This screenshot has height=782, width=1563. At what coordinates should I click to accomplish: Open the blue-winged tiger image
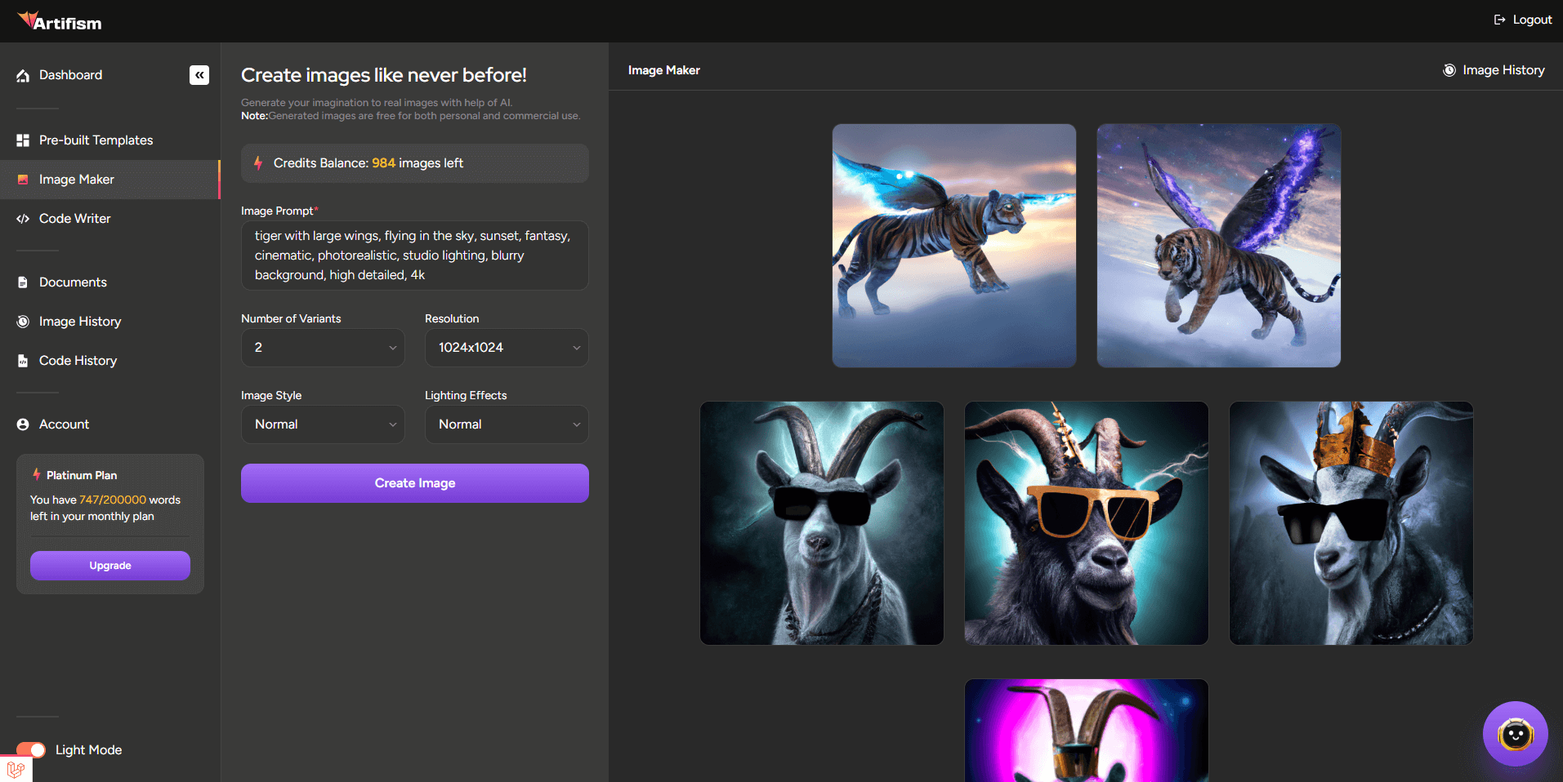[x=954, y=246]
